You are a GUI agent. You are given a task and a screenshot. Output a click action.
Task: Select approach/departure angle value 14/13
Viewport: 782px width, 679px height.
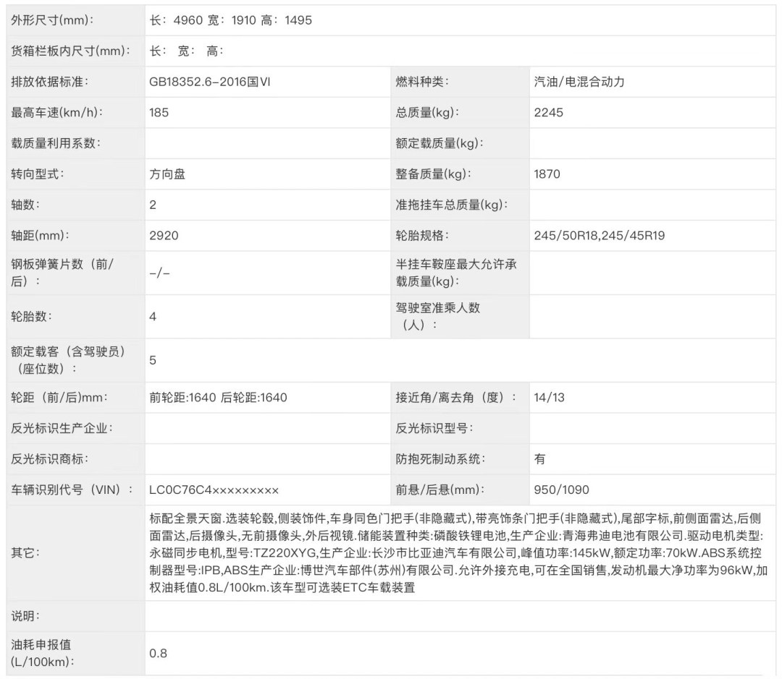click(x=549, y=397)
